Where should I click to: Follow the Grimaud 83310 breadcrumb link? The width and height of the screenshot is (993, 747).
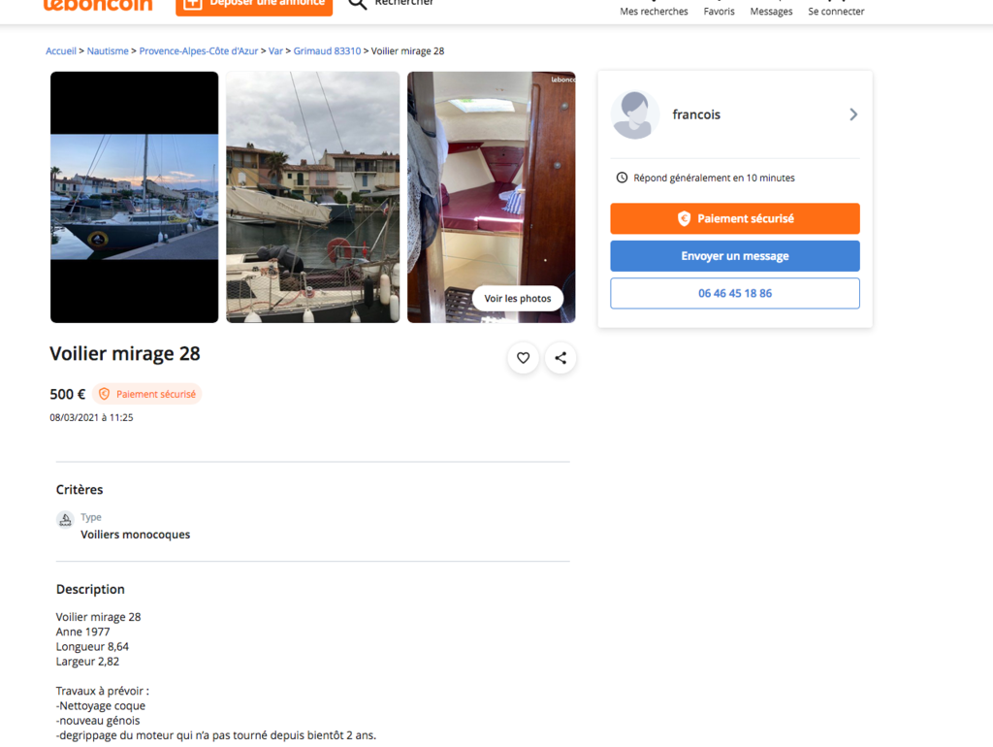(x=327, y=51)
